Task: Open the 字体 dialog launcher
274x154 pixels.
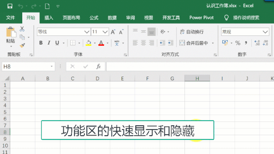Action: coord(125,55)
